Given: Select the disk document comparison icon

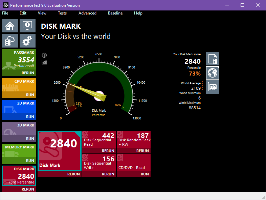Looking at the screenshot, I should coord(213,59).
